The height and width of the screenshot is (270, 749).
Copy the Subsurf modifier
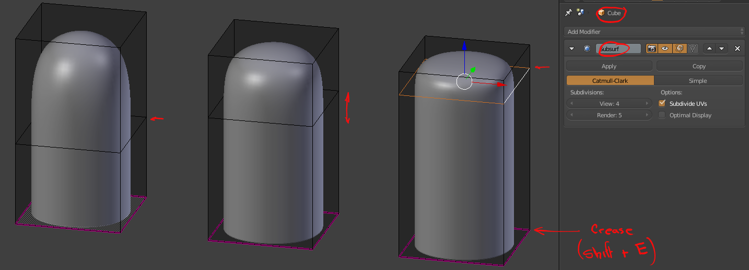(699, 66)
